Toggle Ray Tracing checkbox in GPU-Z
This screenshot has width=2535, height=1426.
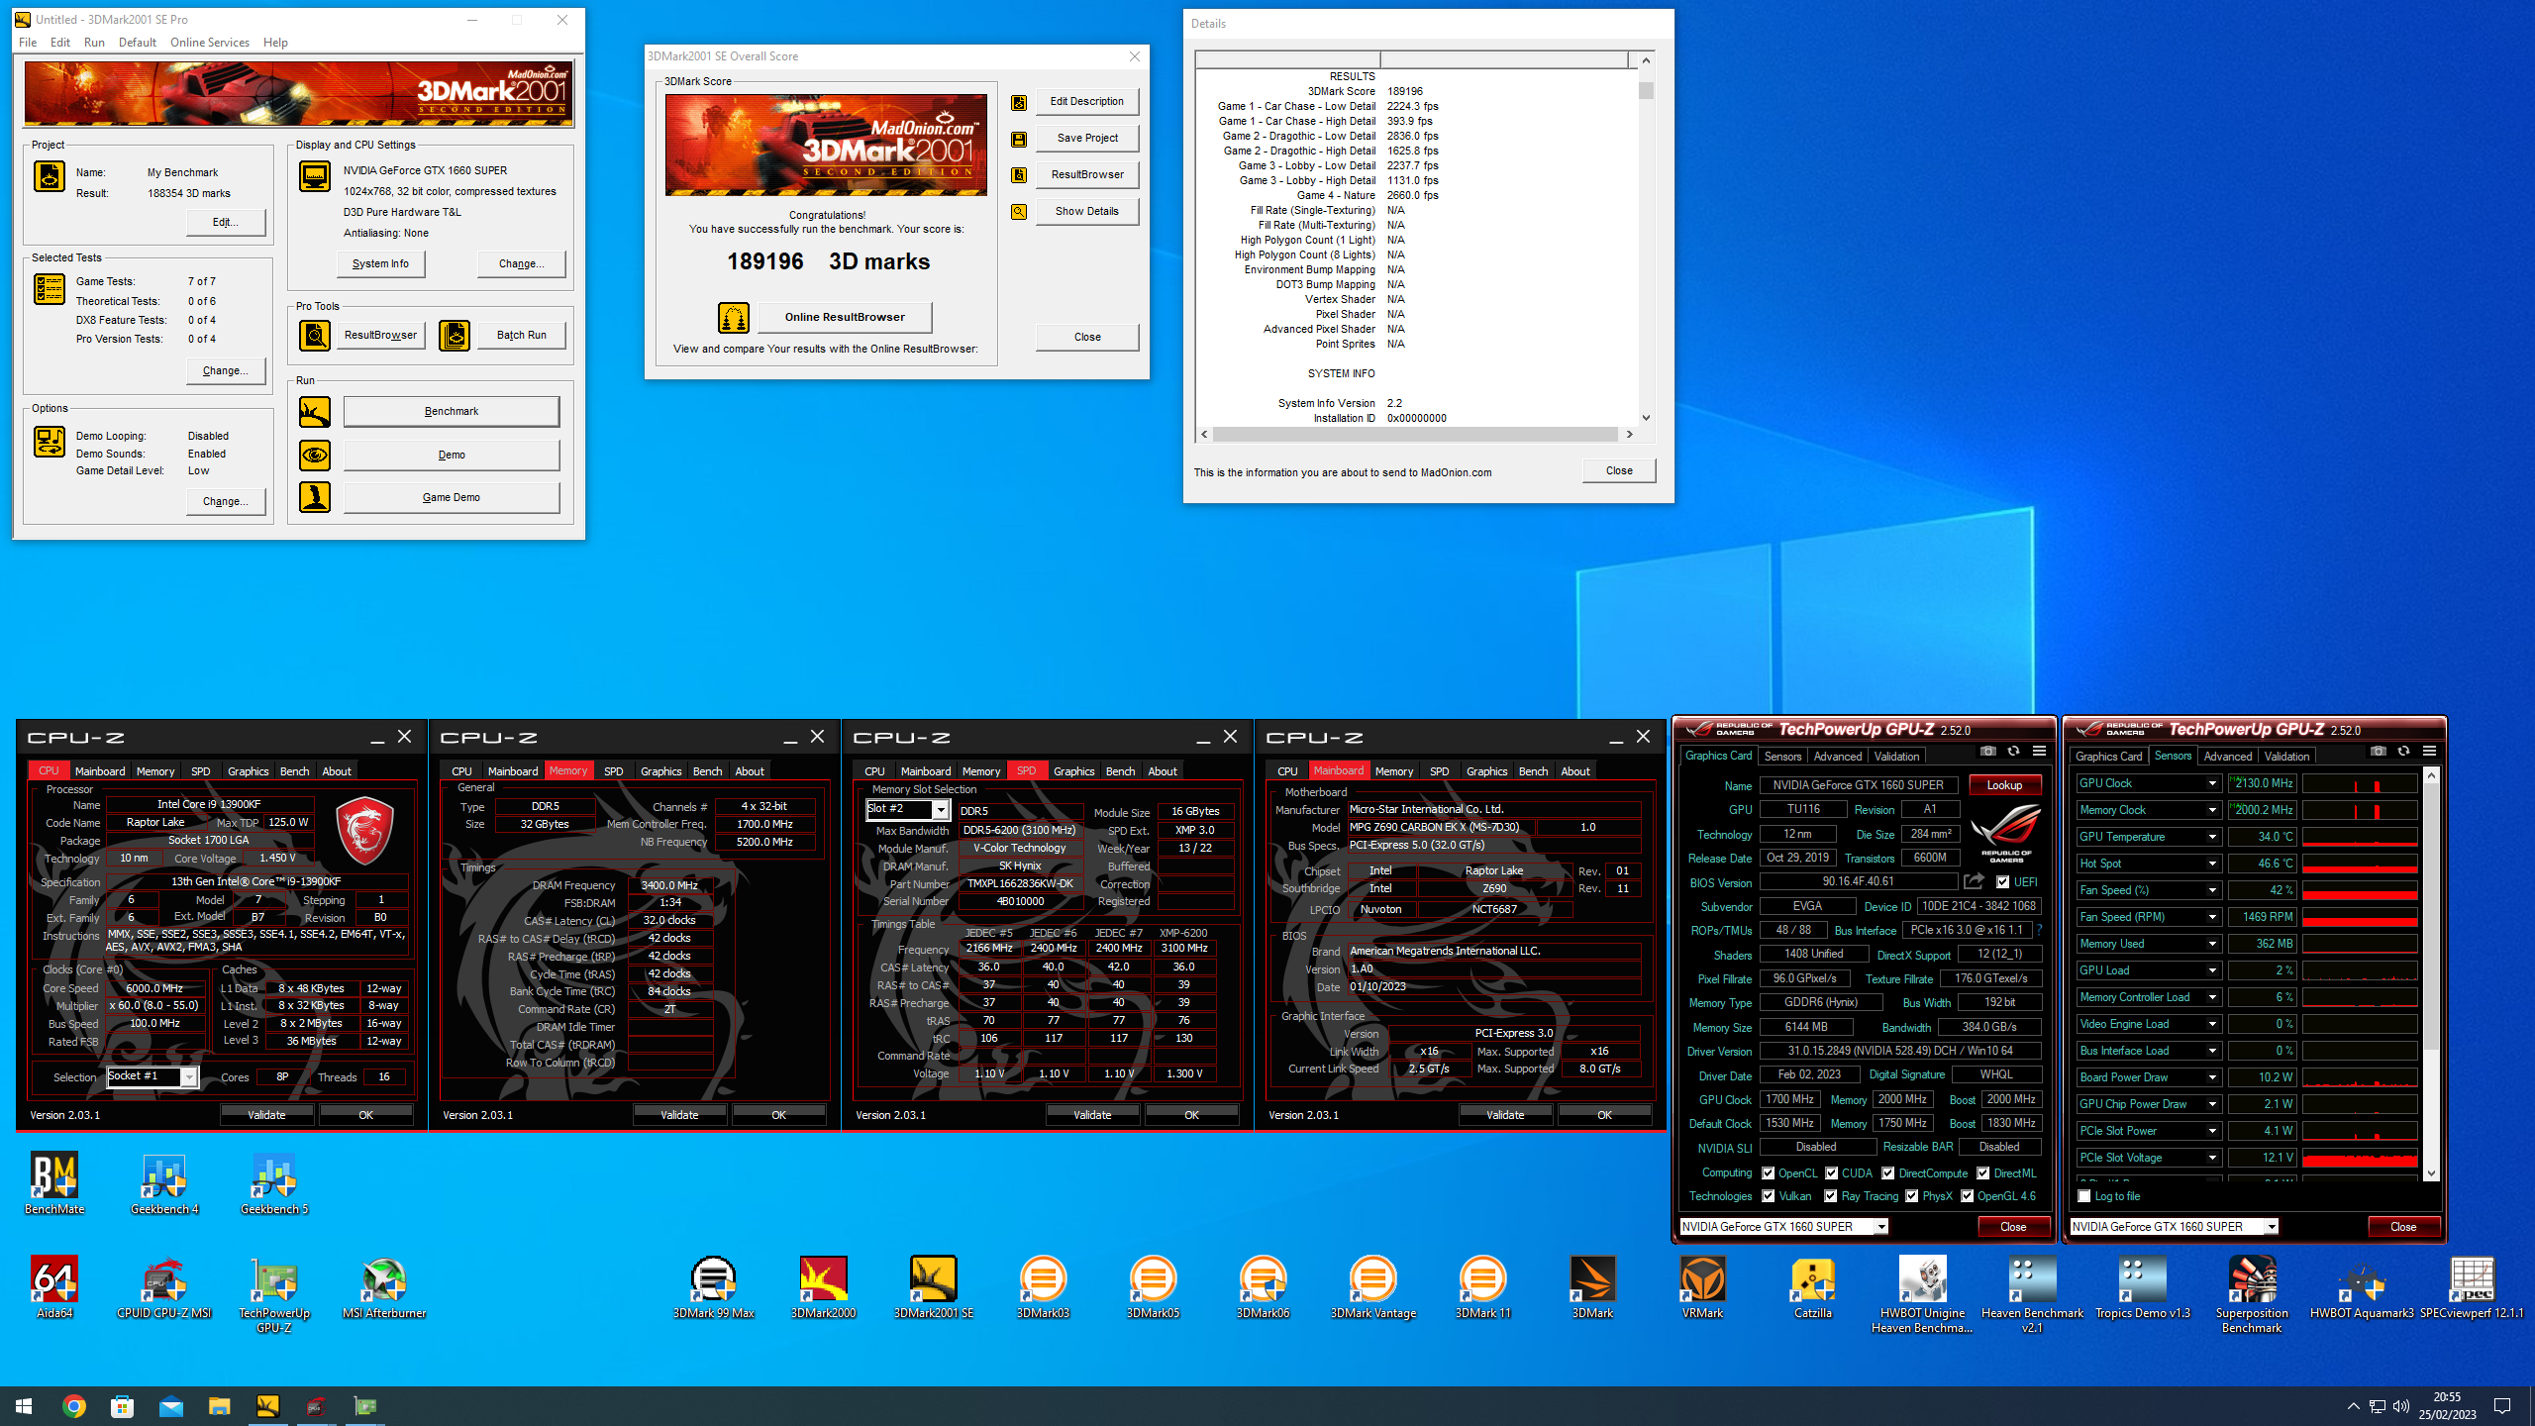[x=1831, y=1196]
